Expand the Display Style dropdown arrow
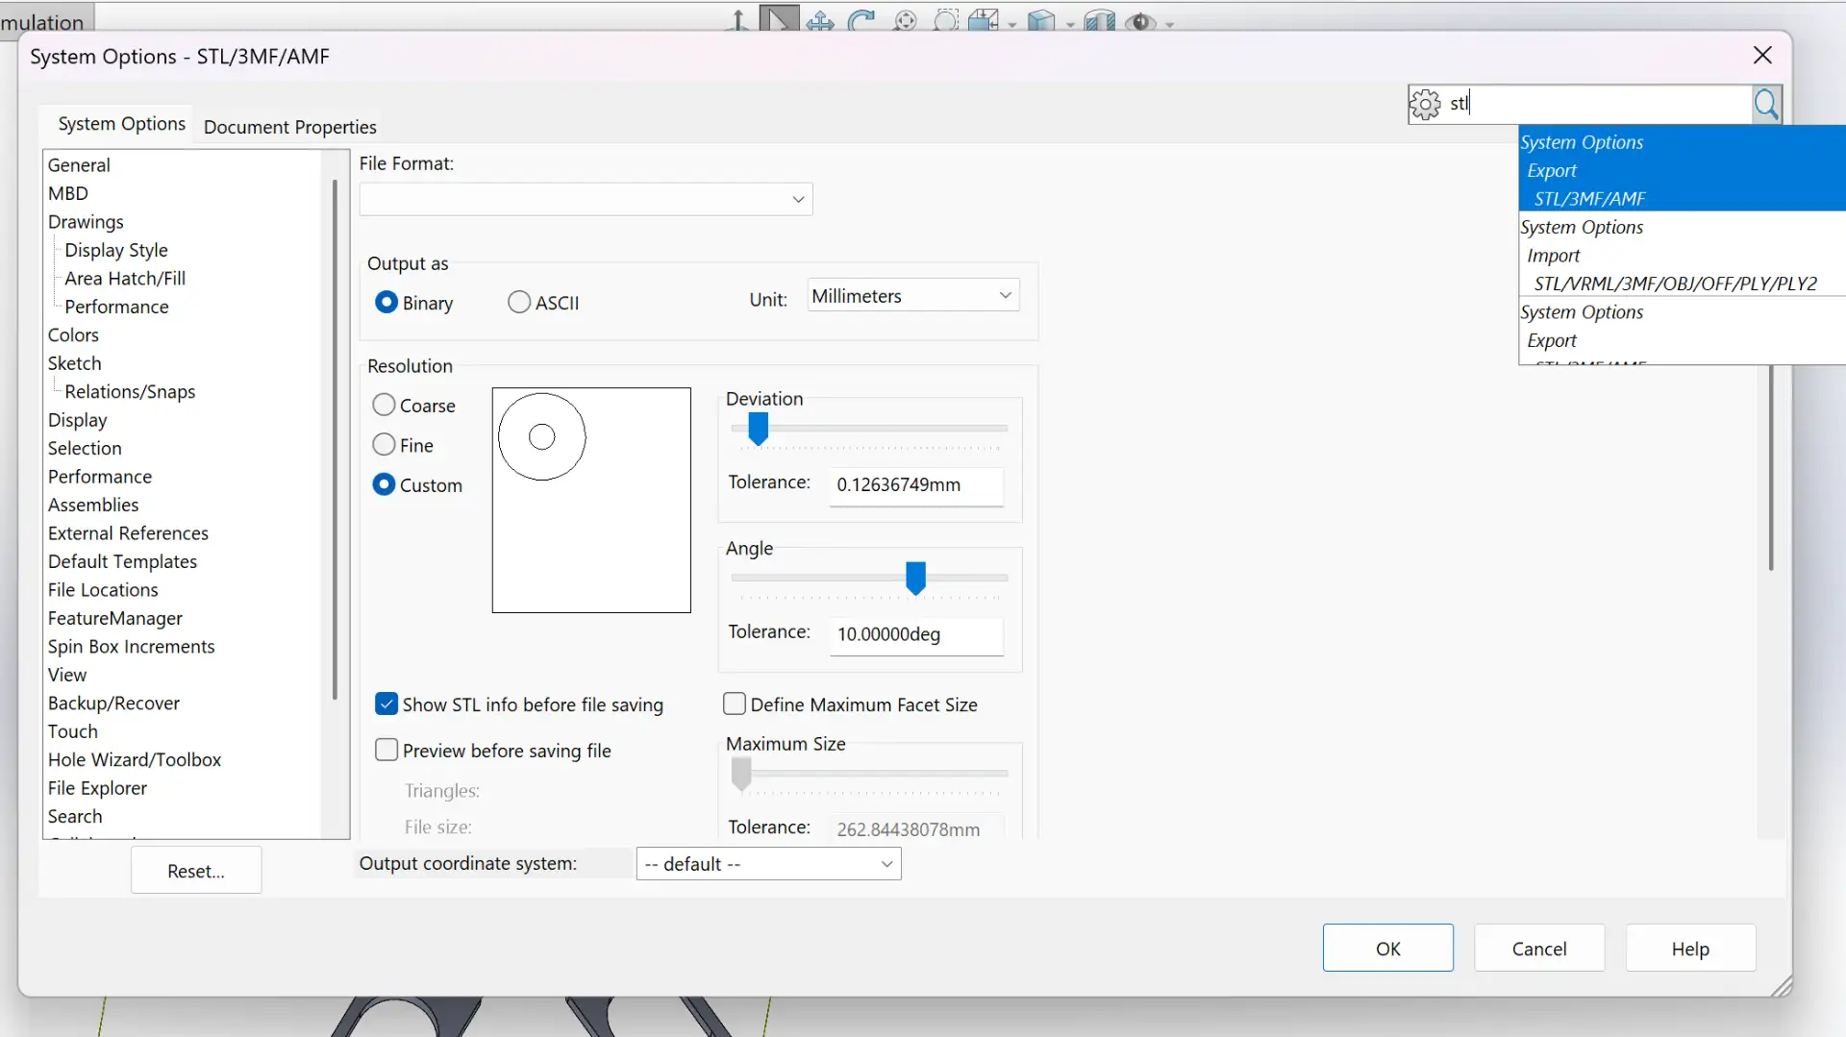 tap(1070, 24)
